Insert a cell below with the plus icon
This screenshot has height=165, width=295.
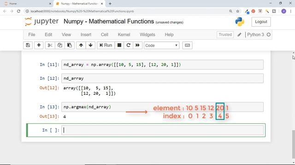click(x=39, y=45)
